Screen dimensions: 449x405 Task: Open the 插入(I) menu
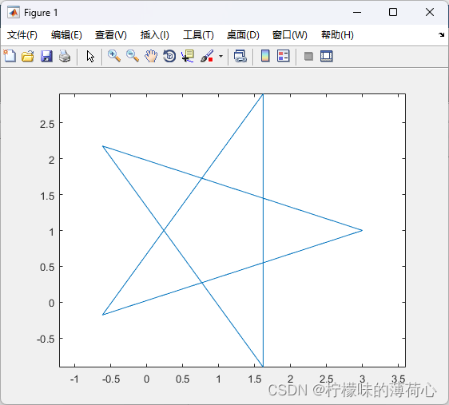pos(155,35)
